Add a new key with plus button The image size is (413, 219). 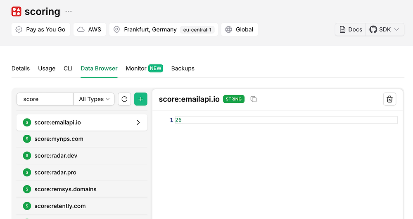click(141, 99)
